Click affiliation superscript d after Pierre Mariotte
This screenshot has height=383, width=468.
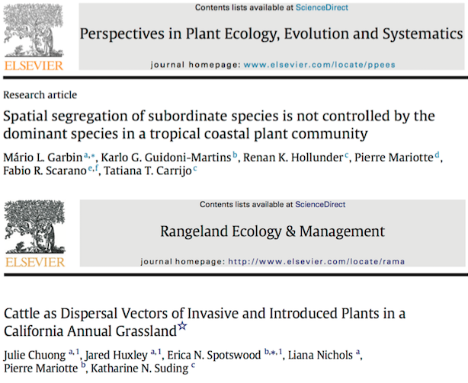(437, 155)
